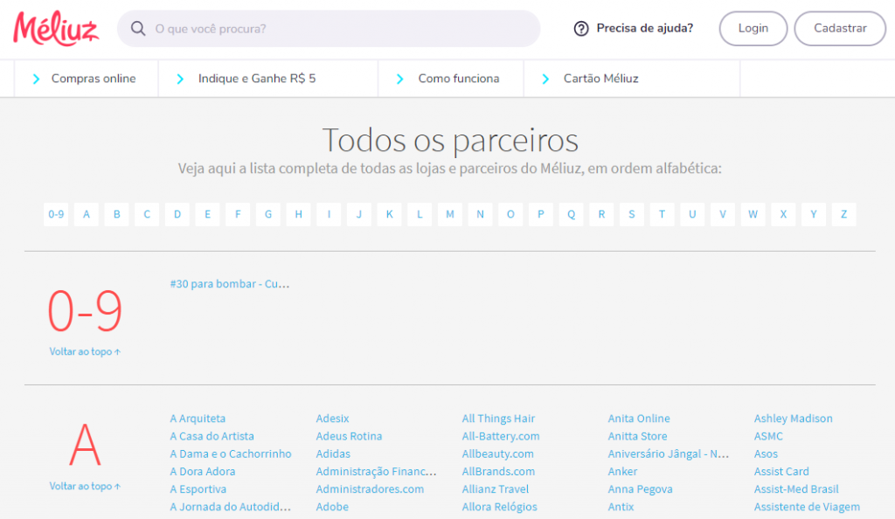Screen dimensions: 895x519
Task: Open the 'Como funciona' menu item
Action: point(459,79)
